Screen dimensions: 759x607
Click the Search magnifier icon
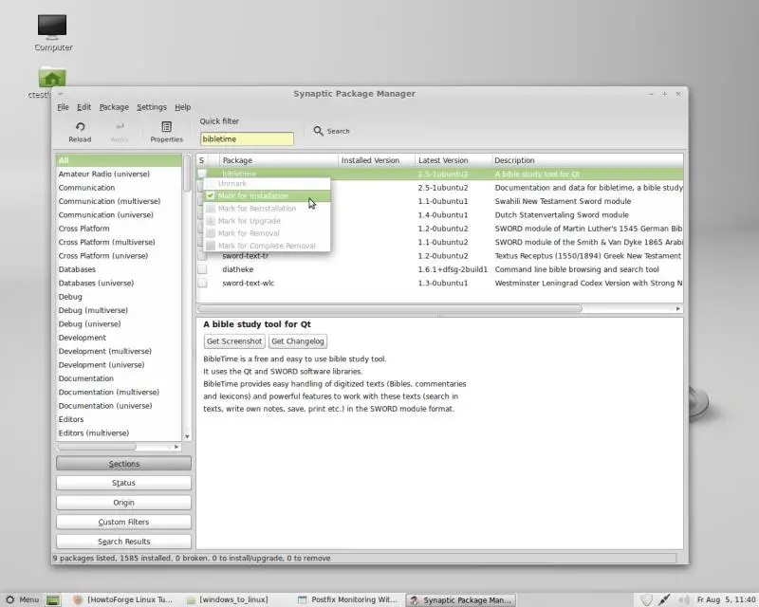(x=318, y=131)
